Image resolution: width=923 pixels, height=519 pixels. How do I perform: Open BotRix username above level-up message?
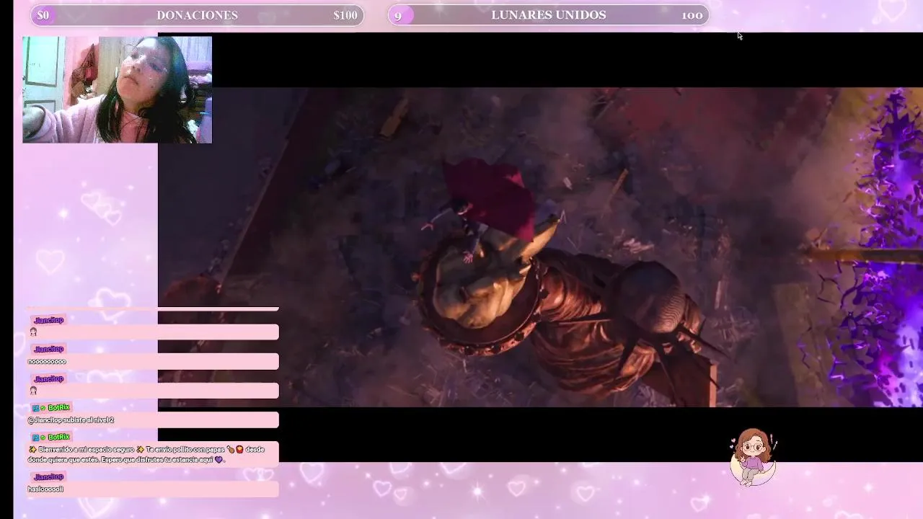[x=58, y=408]
